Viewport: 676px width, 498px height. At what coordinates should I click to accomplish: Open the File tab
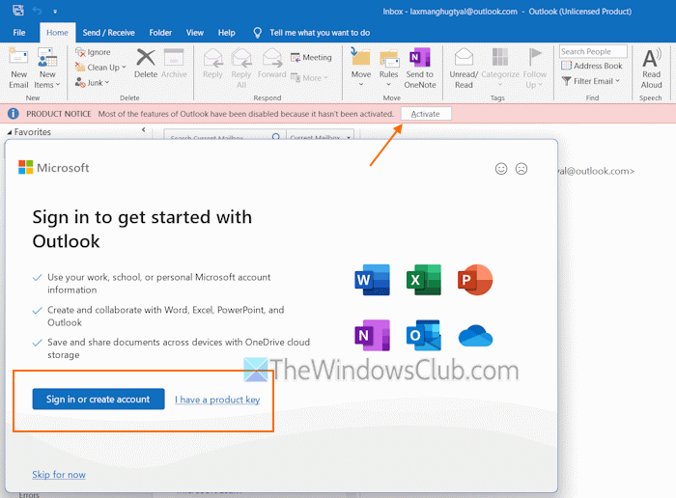pyautogui.click(x=19, y=33)
